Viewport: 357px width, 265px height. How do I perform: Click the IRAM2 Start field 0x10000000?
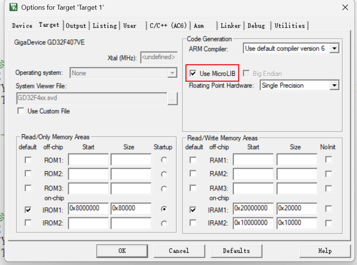(253, 223)
